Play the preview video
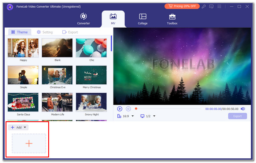Image resolution: width=256 pixels, height=163 pixels. (119, 109)
